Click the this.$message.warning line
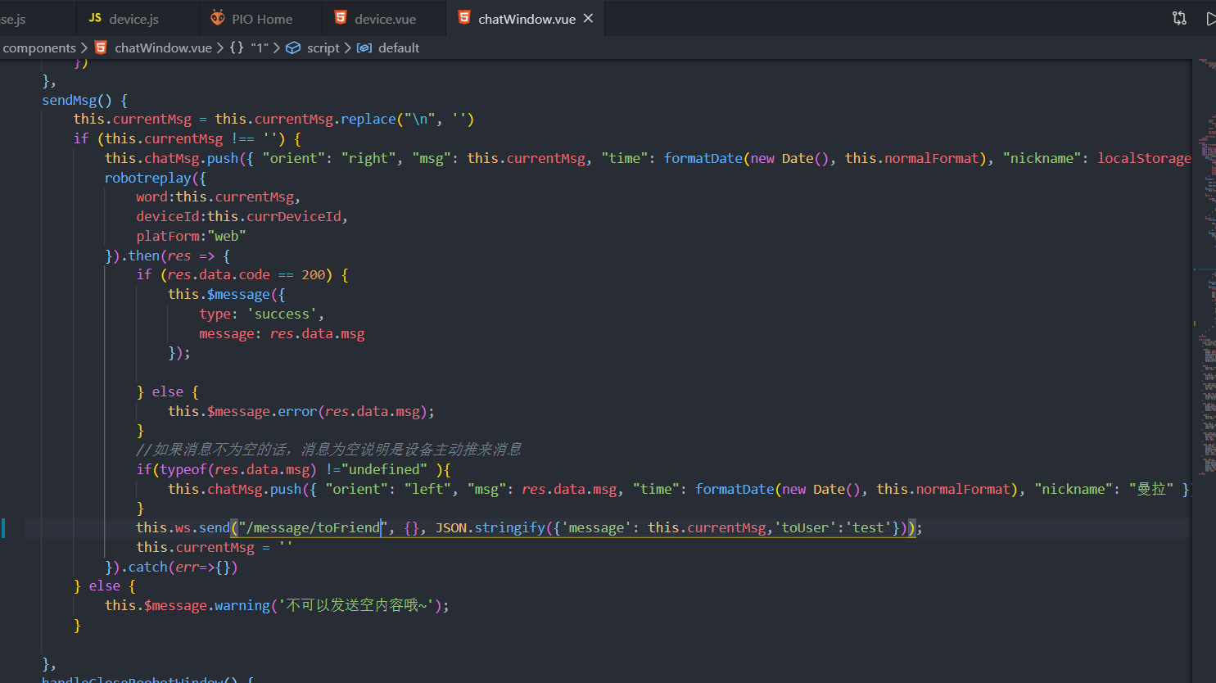1216x683 pixels. click(x=277, y=605)
